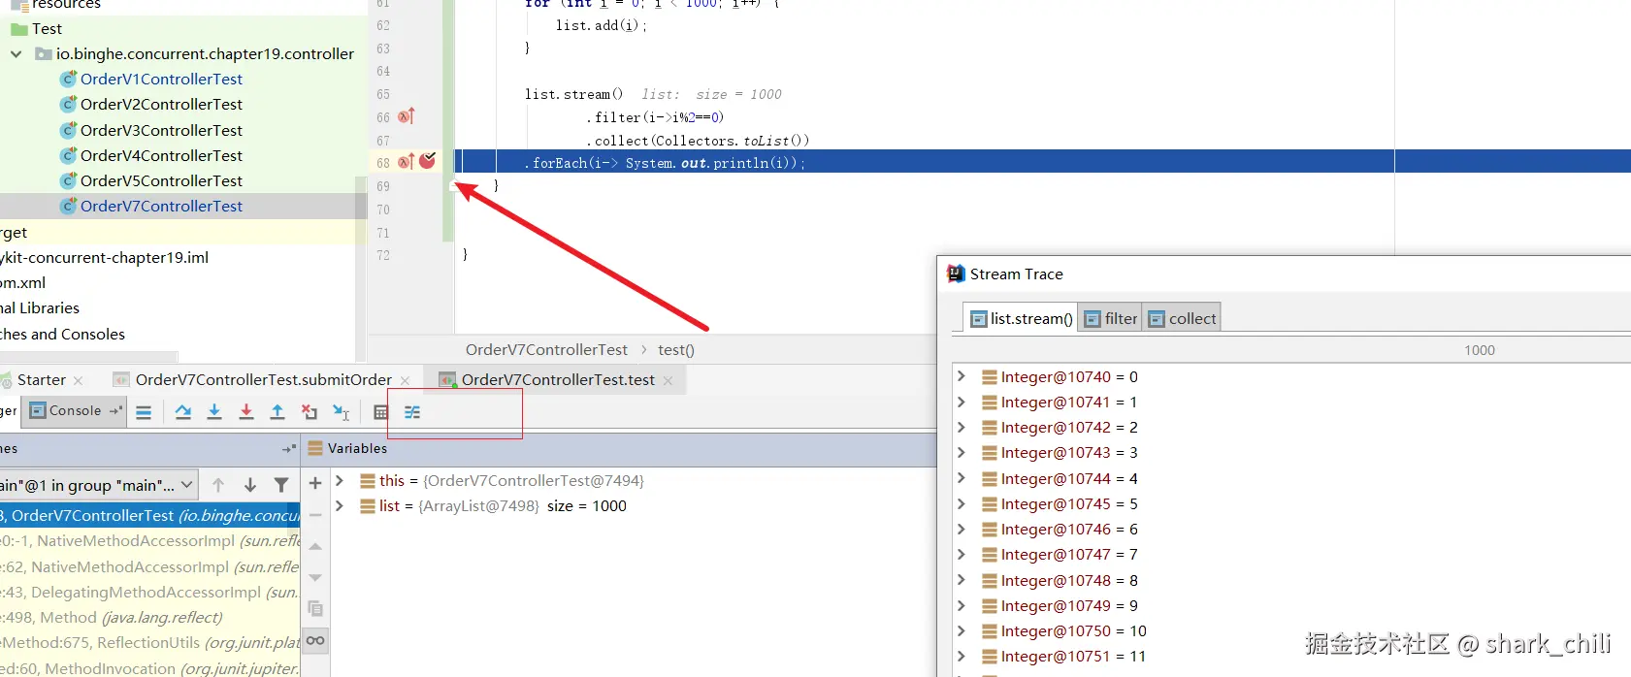Open OrderV4ControllerTest in project tree
Screen dimensions: 1631x677
tap(161, 156)
